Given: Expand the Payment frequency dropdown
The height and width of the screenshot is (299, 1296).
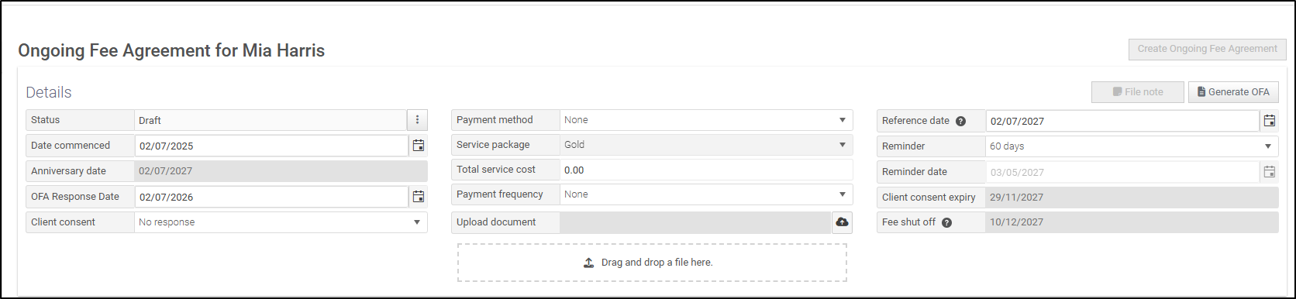Looking at the screenshot, I should coord(706,194).
